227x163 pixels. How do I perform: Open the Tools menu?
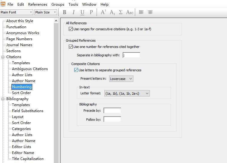pyautogui.click(x=73, y=4)
